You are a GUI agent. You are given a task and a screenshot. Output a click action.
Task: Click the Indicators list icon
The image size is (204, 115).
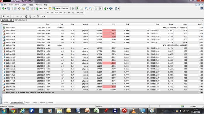105,8
